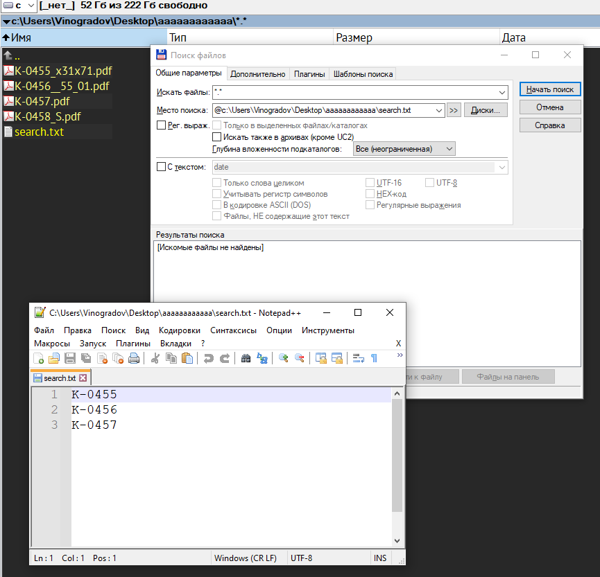
Task: Click the New file icon in Notepad++
Action: [x=40, y=358]
